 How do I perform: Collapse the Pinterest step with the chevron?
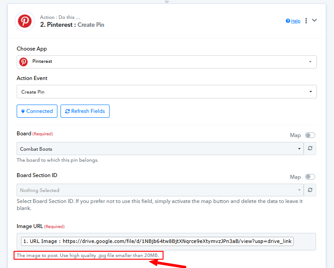[x=314, y=20]
